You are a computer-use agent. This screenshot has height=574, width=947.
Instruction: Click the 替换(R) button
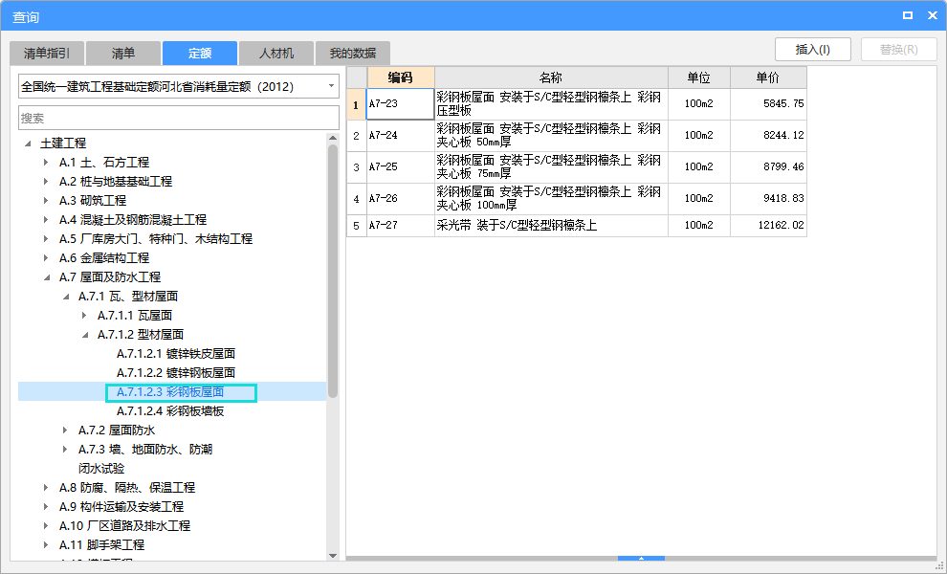[898, 50]
